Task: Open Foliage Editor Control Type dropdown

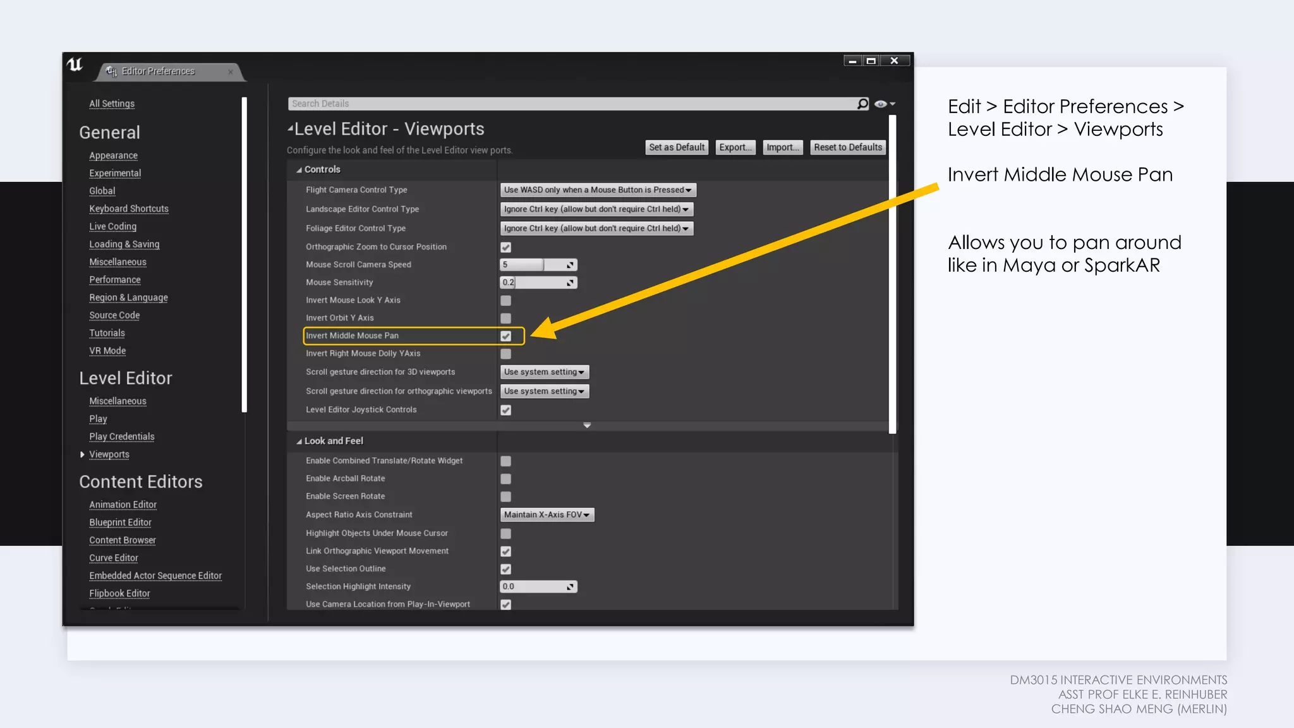Action: 596,228
